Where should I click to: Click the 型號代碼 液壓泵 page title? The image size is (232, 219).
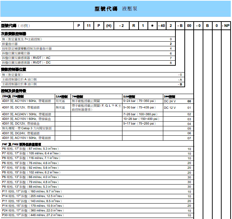click(x=116, y=8)
